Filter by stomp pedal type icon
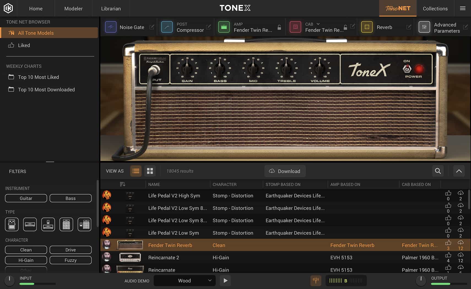 [x=12, y=224]
